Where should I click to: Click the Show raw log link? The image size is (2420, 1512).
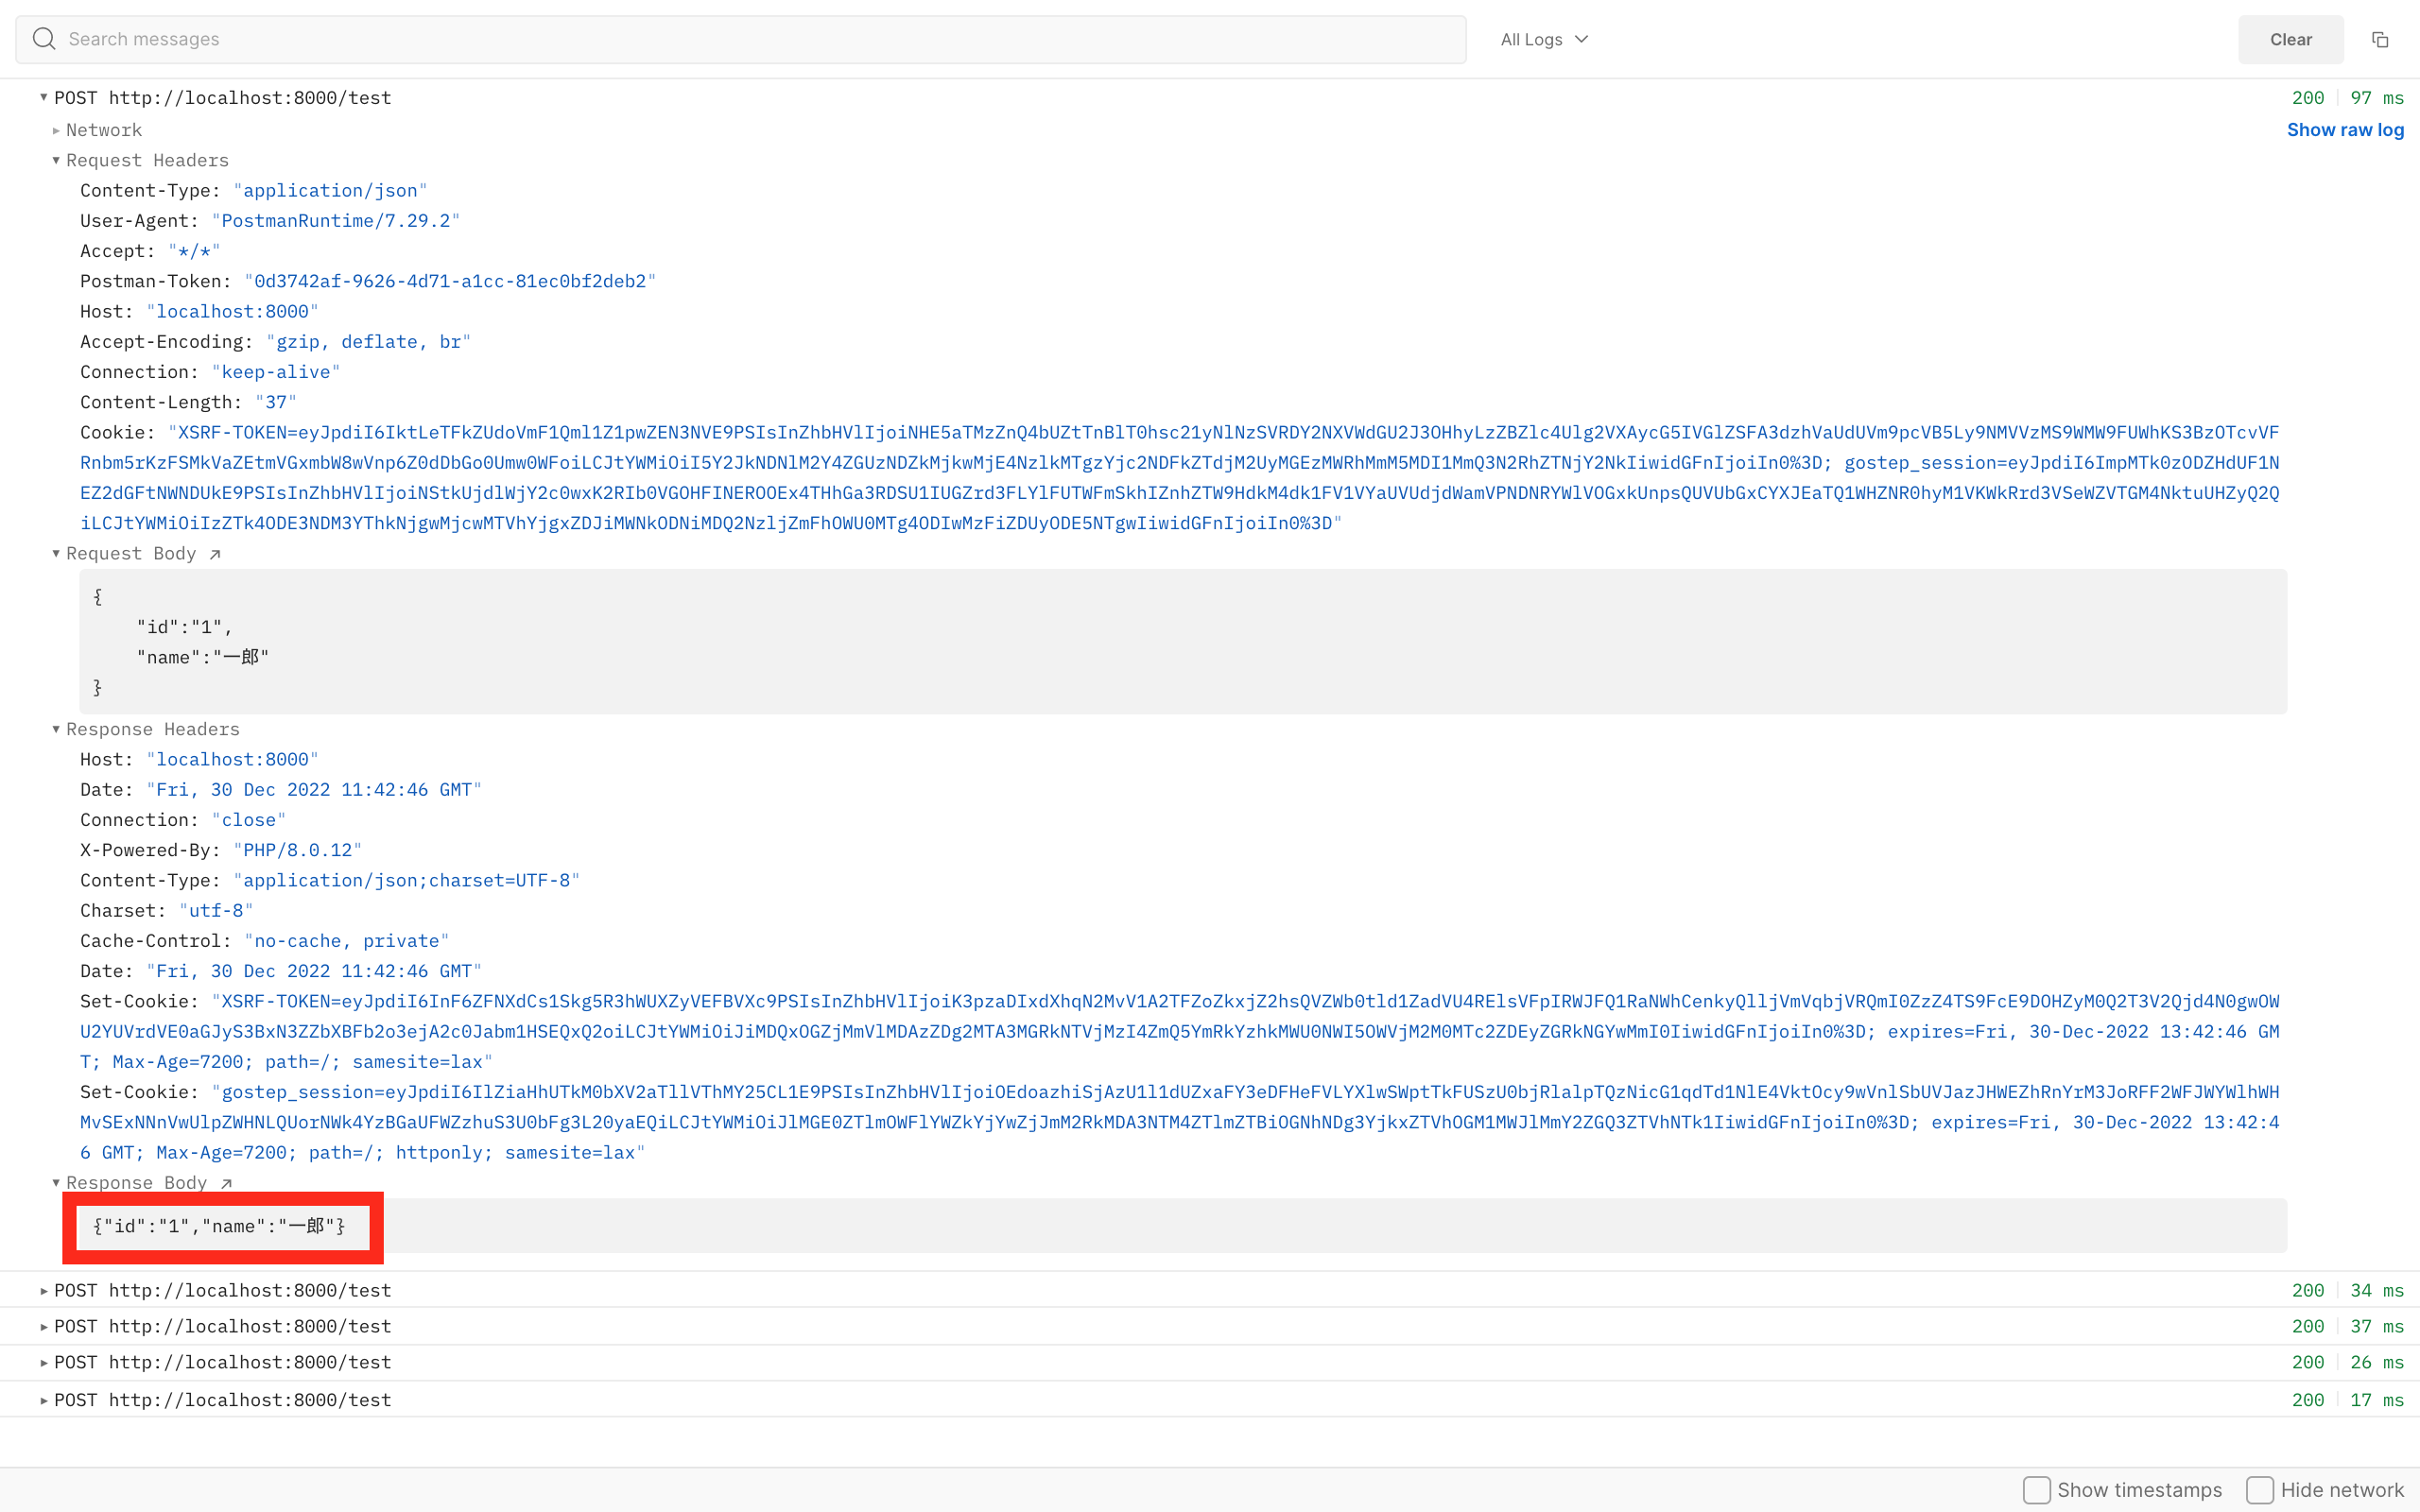click(2345, 129)
